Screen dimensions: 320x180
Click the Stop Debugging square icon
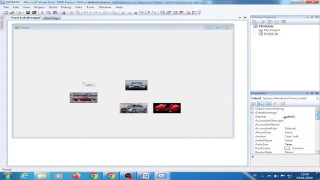(x=135, y=13)
